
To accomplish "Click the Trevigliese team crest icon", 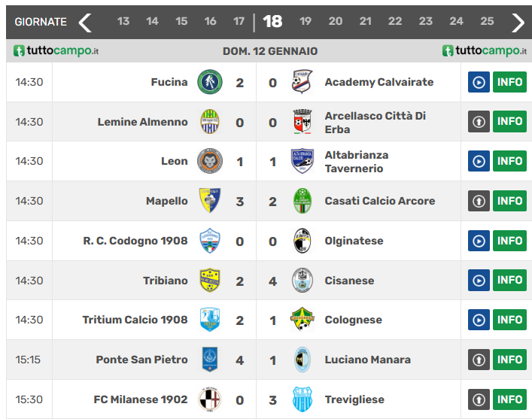I will pyautogui.click(x=302, y=399).
